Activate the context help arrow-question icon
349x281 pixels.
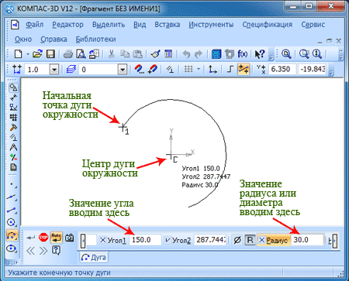[x=260, y=54]
